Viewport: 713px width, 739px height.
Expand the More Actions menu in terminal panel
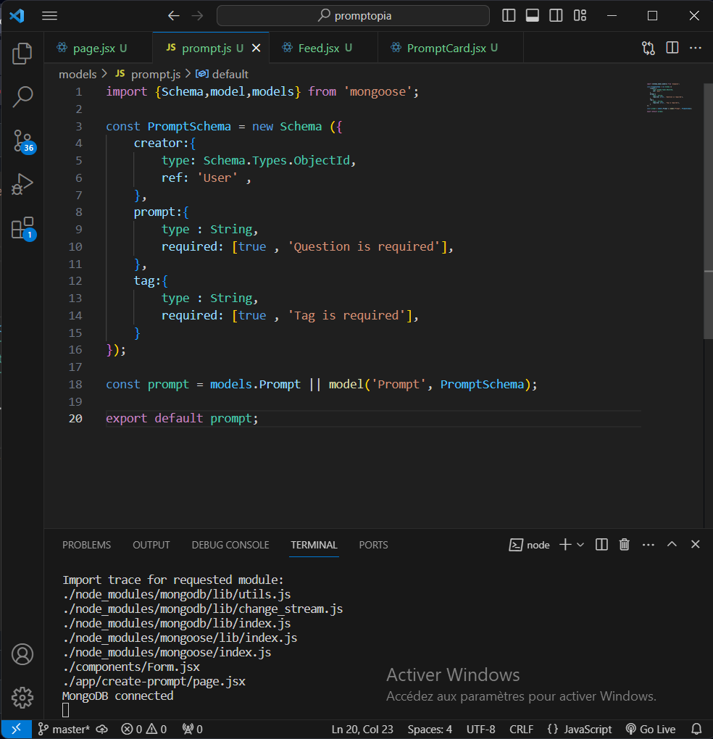(x=648, y=544)
